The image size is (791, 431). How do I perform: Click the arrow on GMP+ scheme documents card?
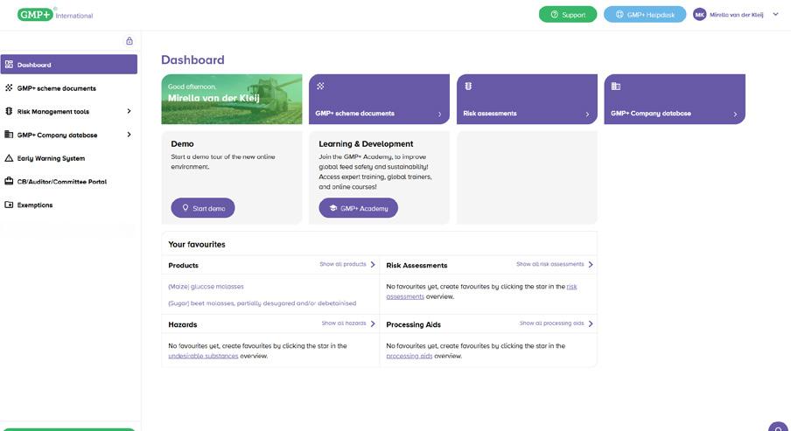(x=439, y=114)
